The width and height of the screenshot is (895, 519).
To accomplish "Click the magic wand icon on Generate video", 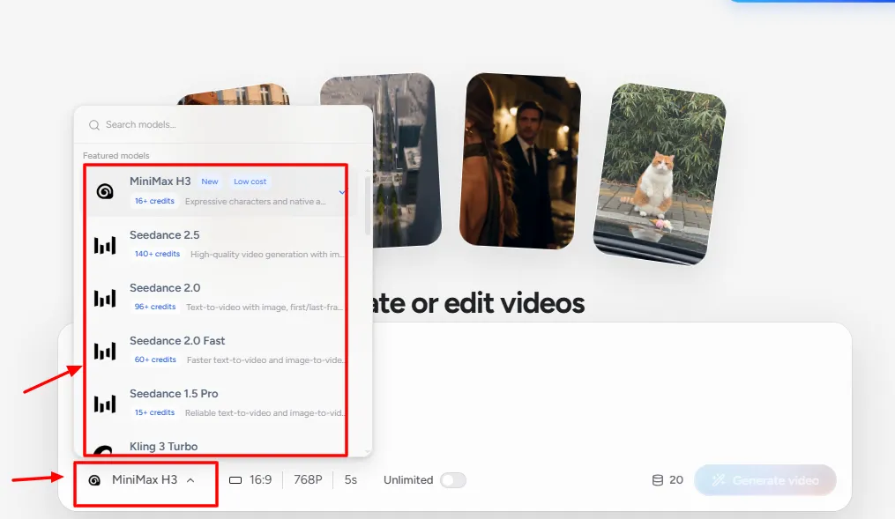I will 718,480.
